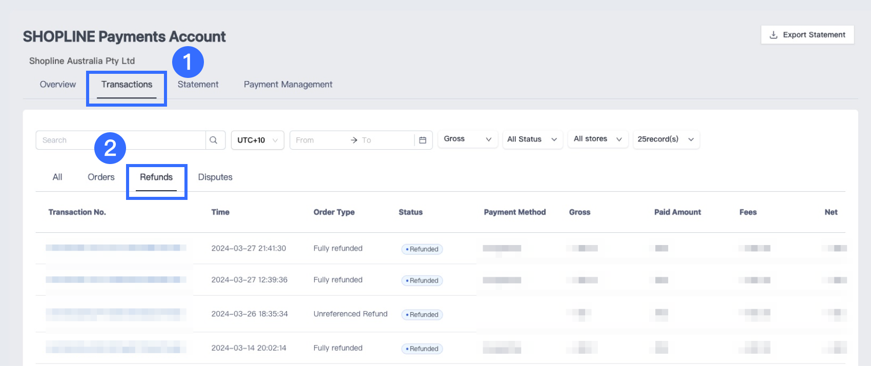Screen dimensions: 871x366
Task: Click the search magnifier icon
Action: (214, 140)
